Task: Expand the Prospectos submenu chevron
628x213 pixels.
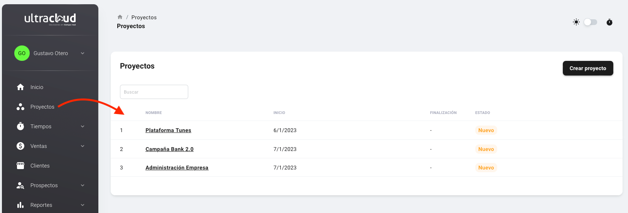Action: pos(83,185)
